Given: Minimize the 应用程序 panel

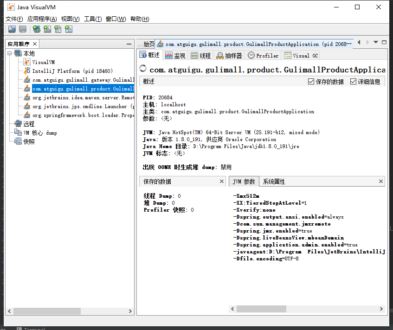Looking at the screenshot, I should 129,44.
